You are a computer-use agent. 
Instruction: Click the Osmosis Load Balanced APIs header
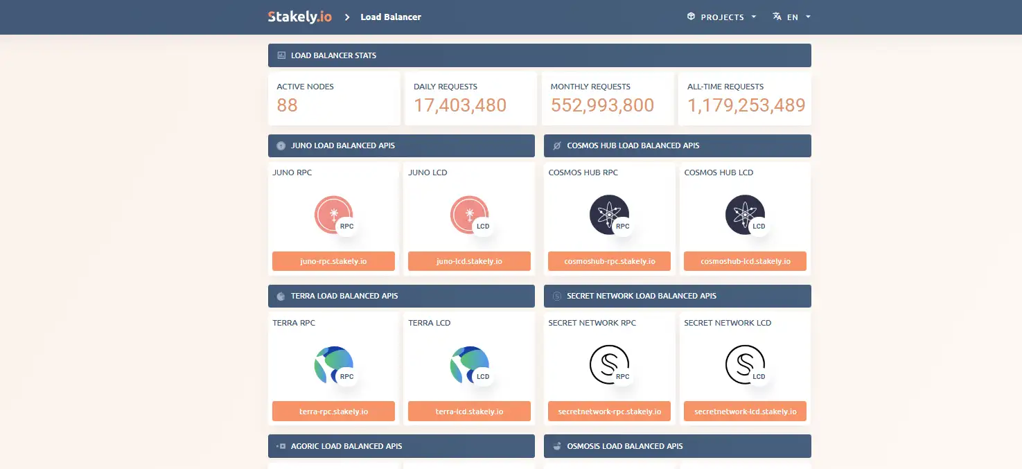[677, 446]
